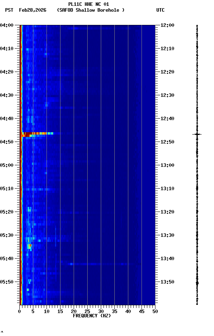Click the 35 Hz frequency tick label
Screen dimensions: 214x336
(x=114, y=311)
